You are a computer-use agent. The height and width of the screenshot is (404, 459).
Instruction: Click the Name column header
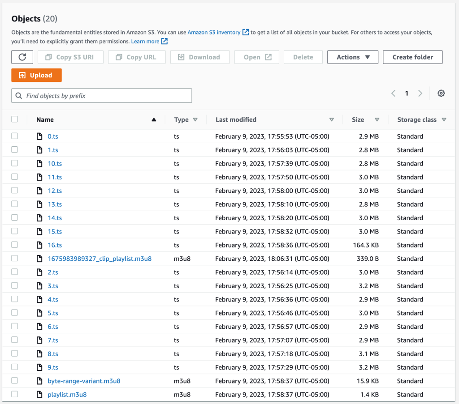[45, 119]
